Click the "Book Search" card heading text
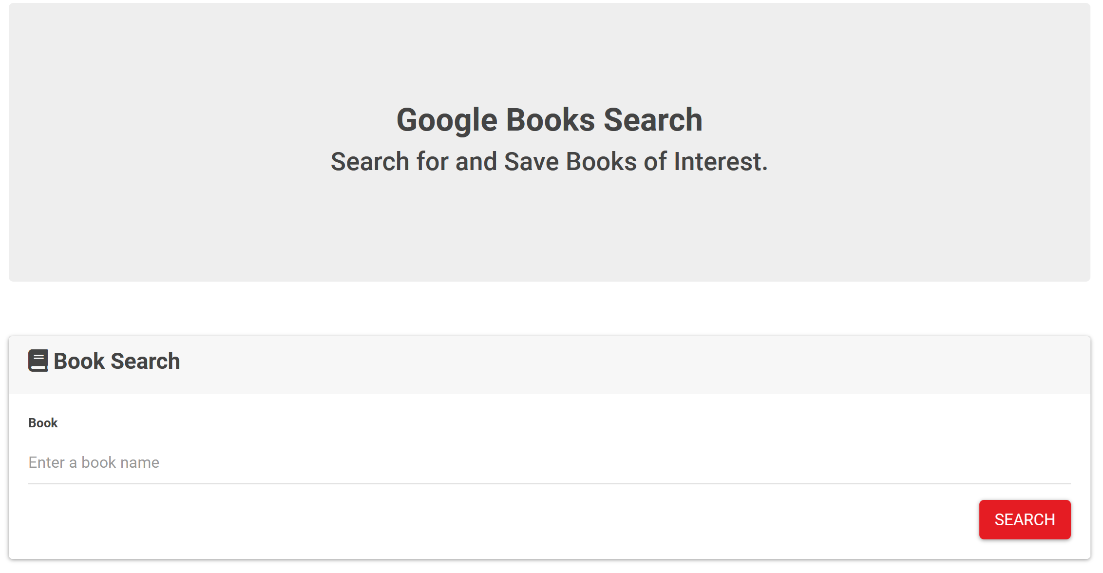This screenshot has width=1103, height=573. (116, 361)
